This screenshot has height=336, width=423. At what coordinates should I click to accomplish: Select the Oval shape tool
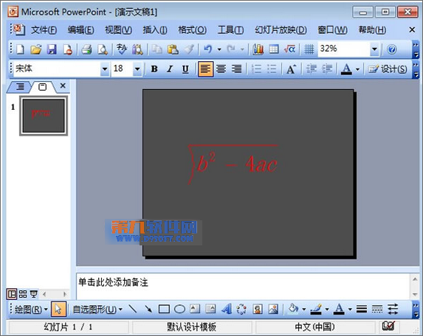(x=179, y=309)
